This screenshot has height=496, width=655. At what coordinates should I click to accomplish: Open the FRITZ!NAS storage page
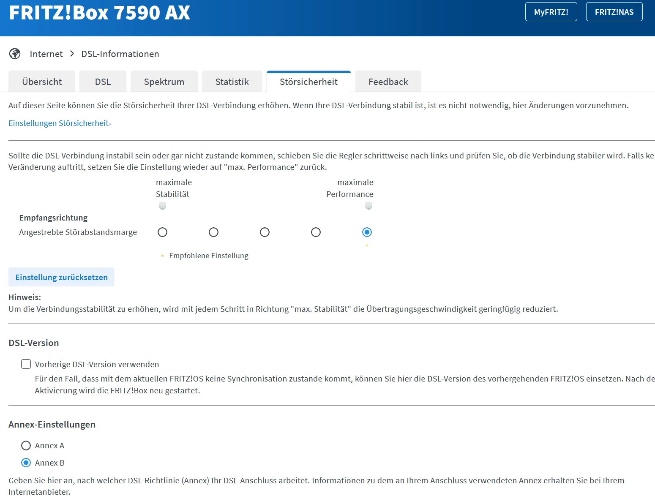pyautogui.click(x=614, y=12)
